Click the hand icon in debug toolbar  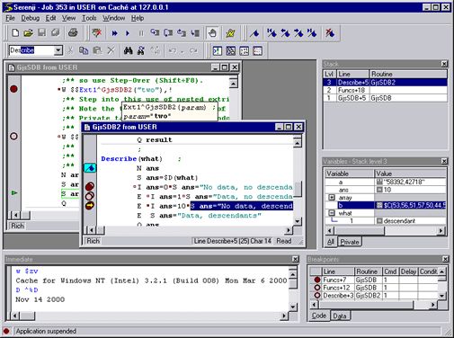(x=212, y=33)
